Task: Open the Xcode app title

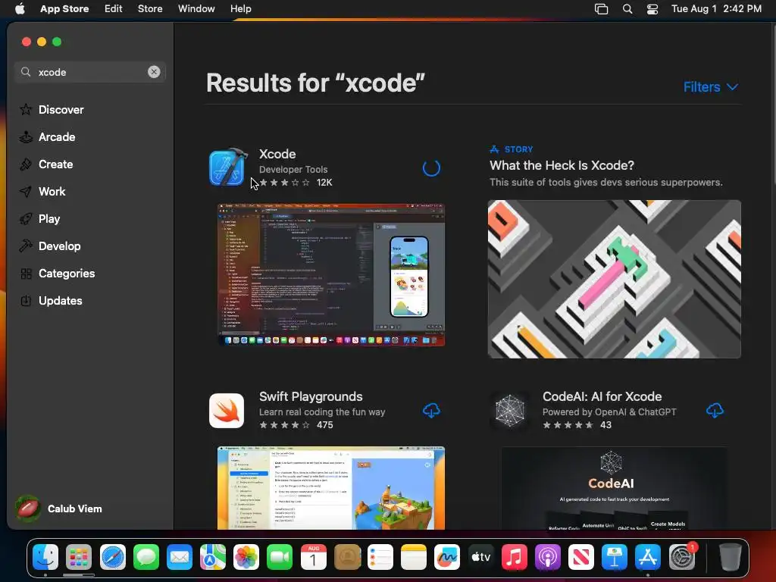Action: [x=277, y=154]
